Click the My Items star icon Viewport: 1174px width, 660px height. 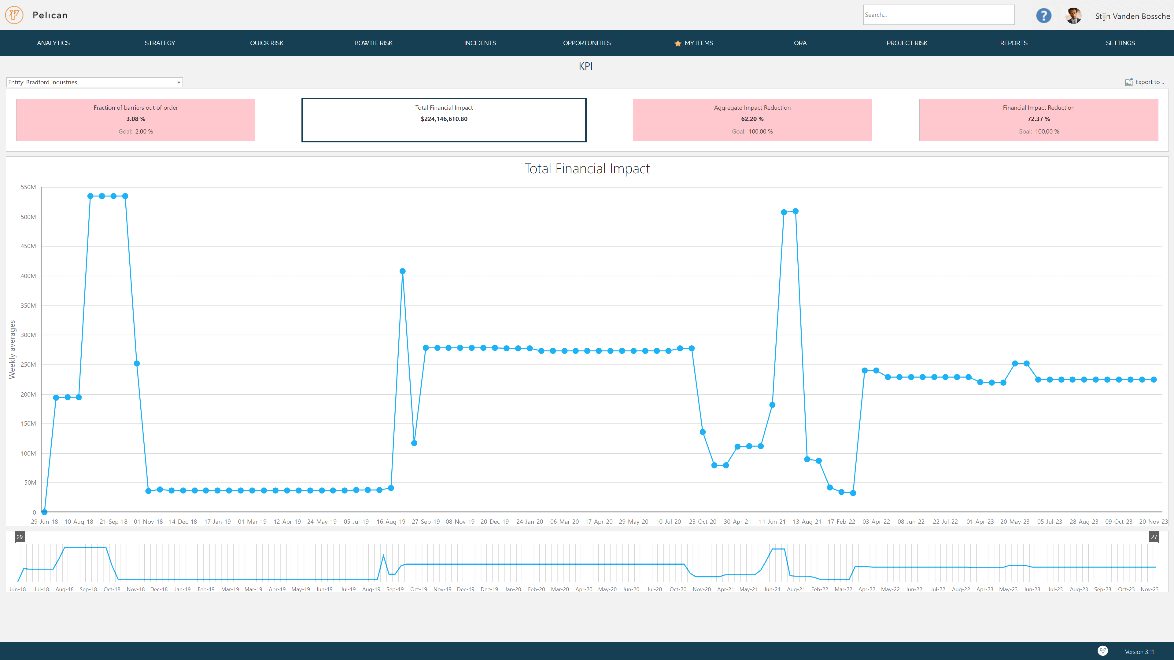tap(678, 43)
